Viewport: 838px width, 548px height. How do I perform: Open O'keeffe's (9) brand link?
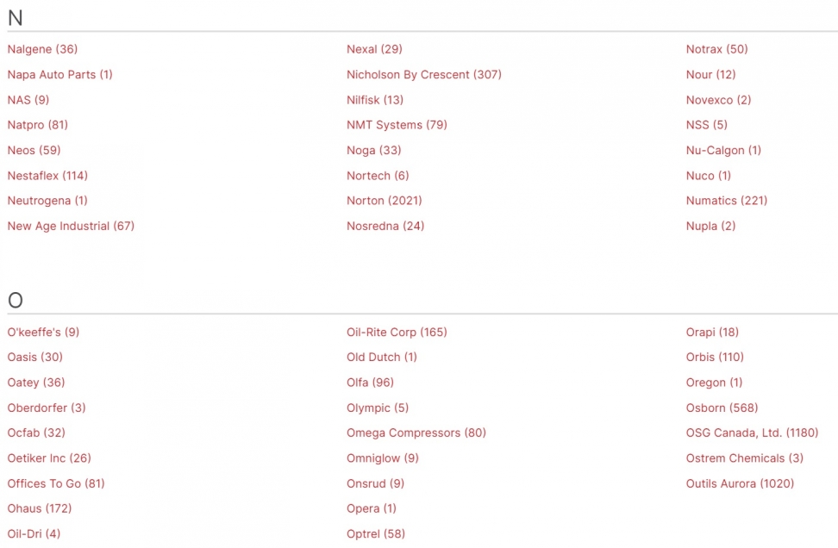click(43, 332)
